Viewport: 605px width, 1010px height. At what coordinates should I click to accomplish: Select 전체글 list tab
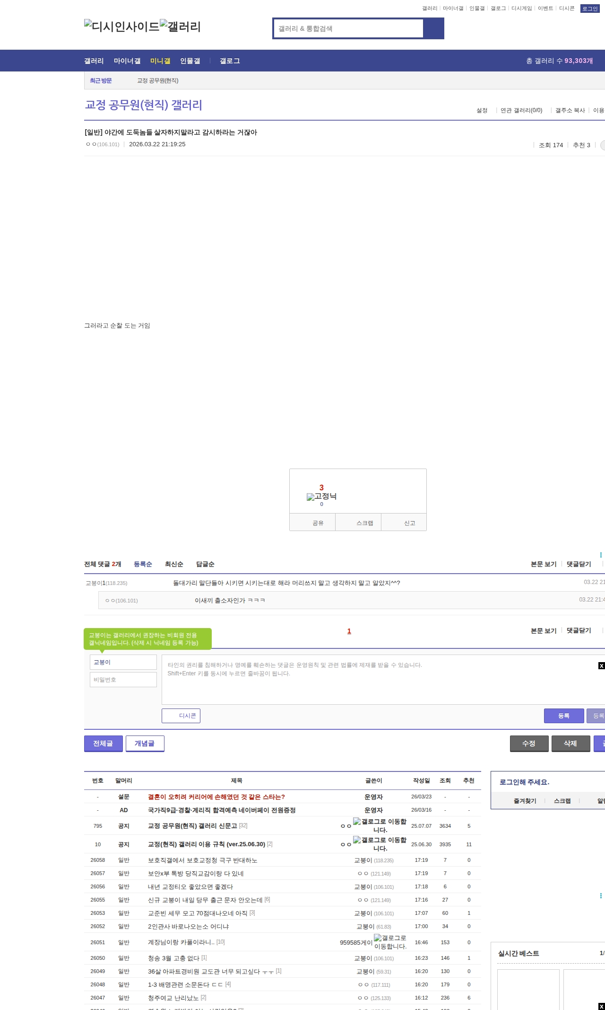tap(104, 744)
